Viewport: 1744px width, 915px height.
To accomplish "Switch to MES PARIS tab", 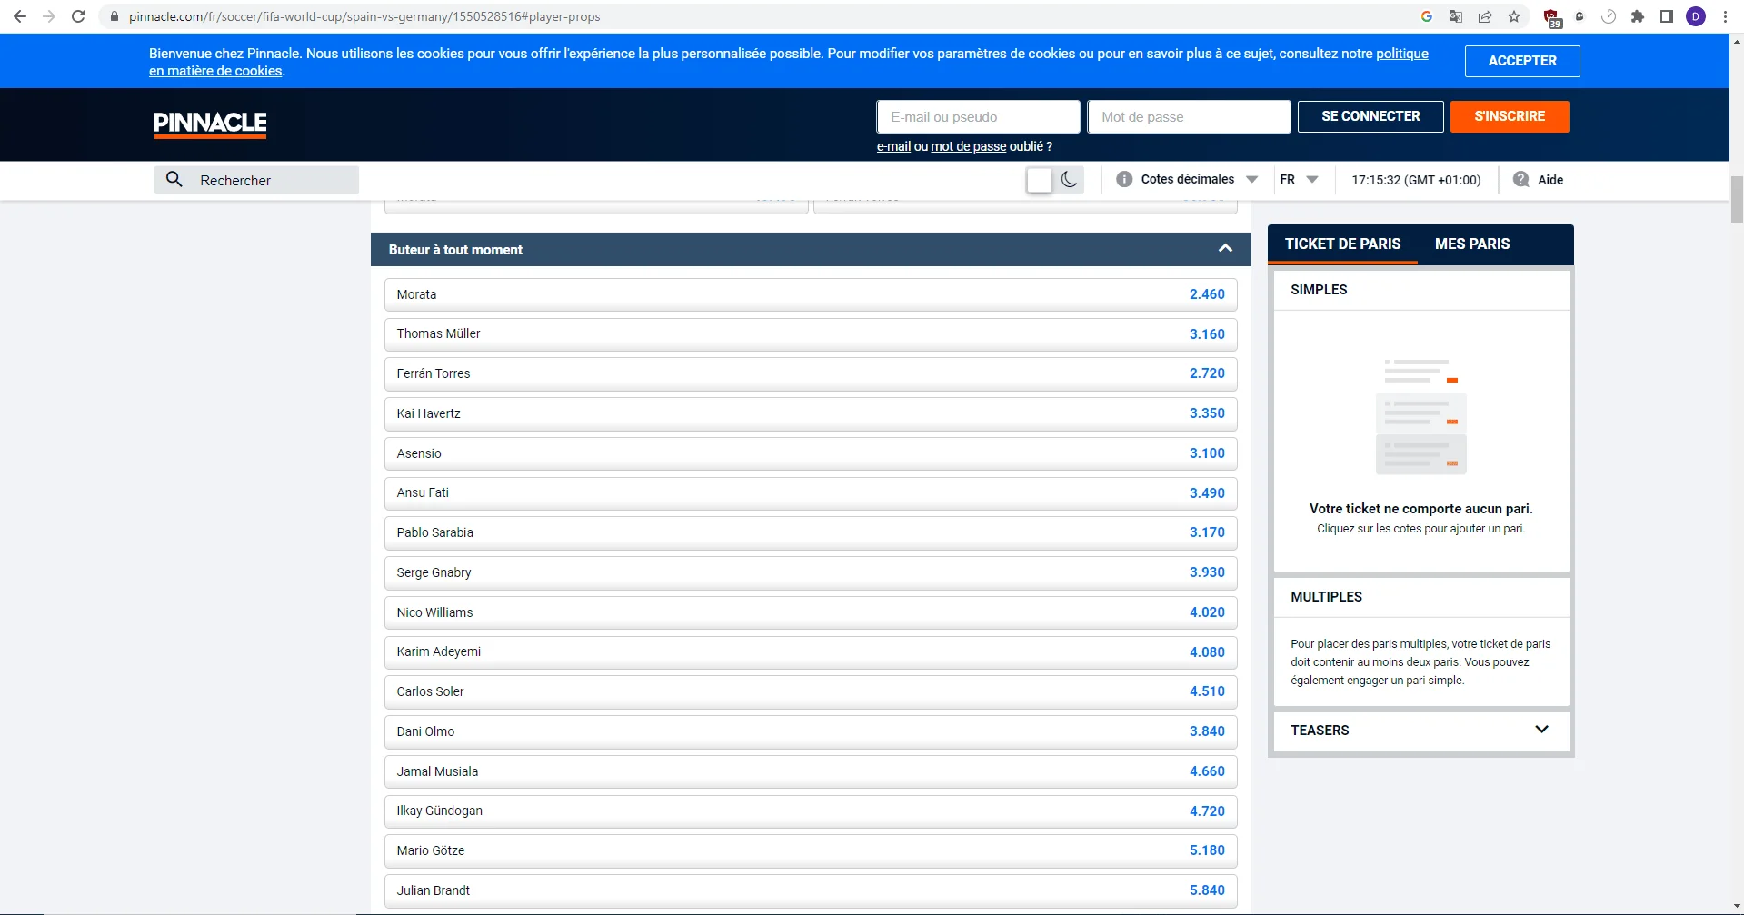I will [x=1471, y=244].
